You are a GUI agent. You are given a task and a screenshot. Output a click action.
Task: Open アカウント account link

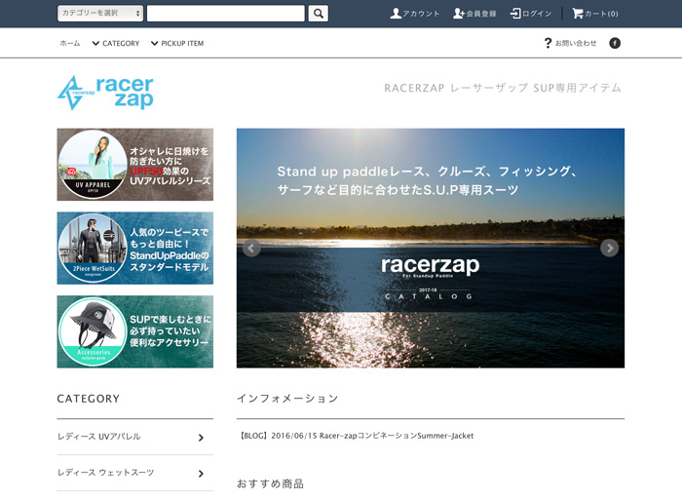tap(414, 14)
